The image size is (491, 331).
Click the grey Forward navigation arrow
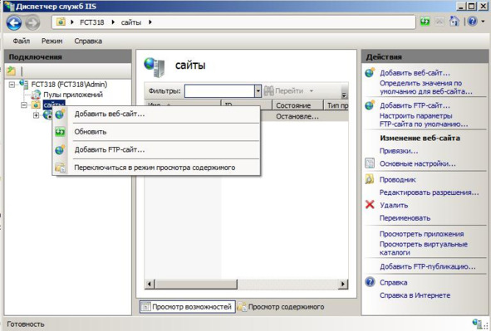(32, 23)
